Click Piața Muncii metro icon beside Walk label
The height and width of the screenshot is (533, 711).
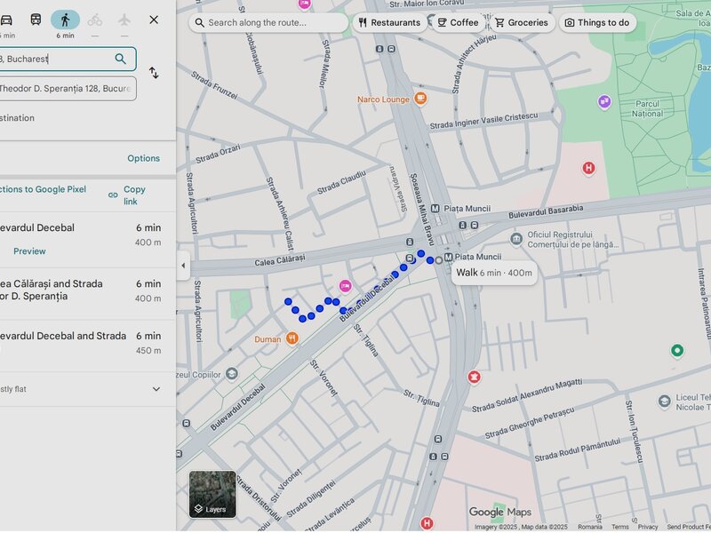(x=449, y=257)
